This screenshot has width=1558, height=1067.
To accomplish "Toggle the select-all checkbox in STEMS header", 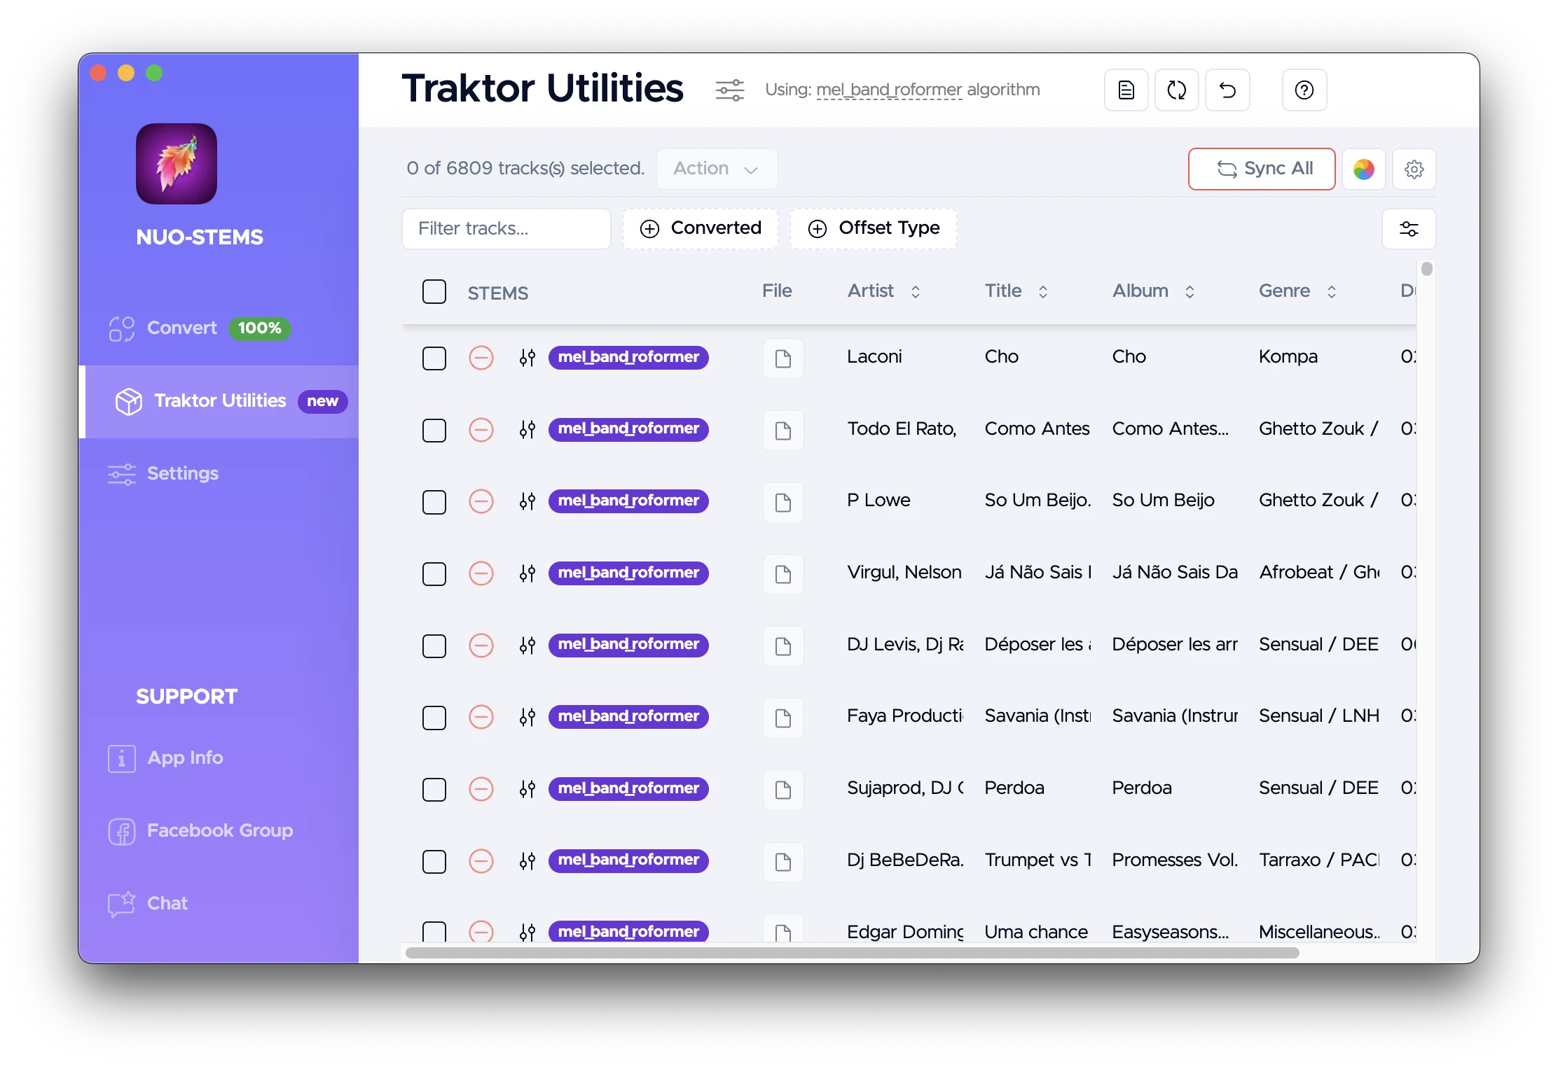I will [x=434, y=292].
